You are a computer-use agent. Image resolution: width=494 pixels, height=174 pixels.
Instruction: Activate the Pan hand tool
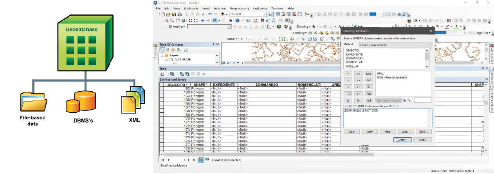click(x=178, y=21)
